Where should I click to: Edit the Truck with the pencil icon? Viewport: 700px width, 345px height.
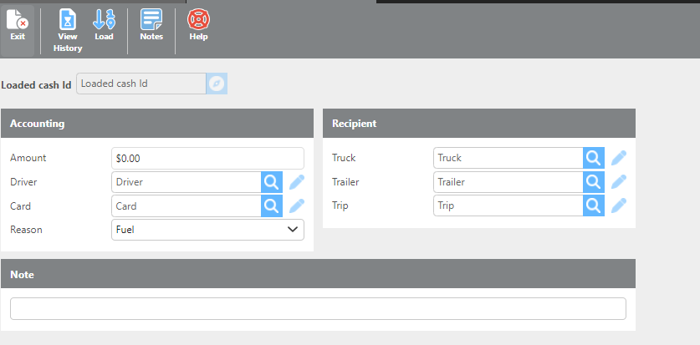click(x=619, y=158)
